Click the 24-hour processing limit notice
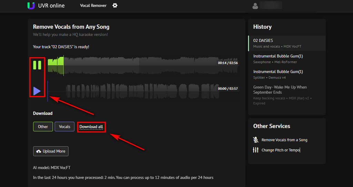353x187 pixels. pyautogui.click(x=123, y=178)
